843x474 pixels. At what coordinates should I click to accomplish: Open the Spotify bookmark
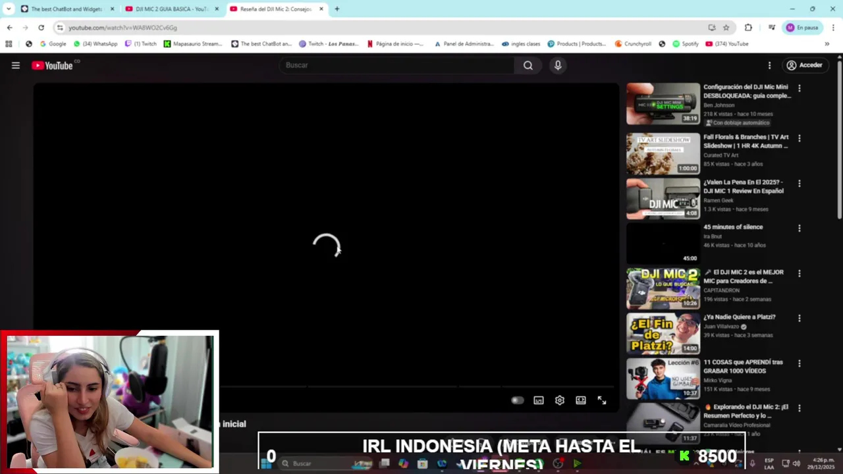pyautogui.click(x=686, y=44)
